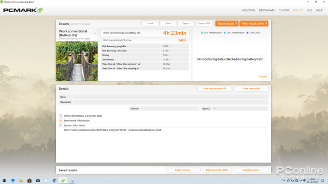Click the Name field in Details
Screen dimensions: 328x184
pyautogui.click(x=171, y=97)
